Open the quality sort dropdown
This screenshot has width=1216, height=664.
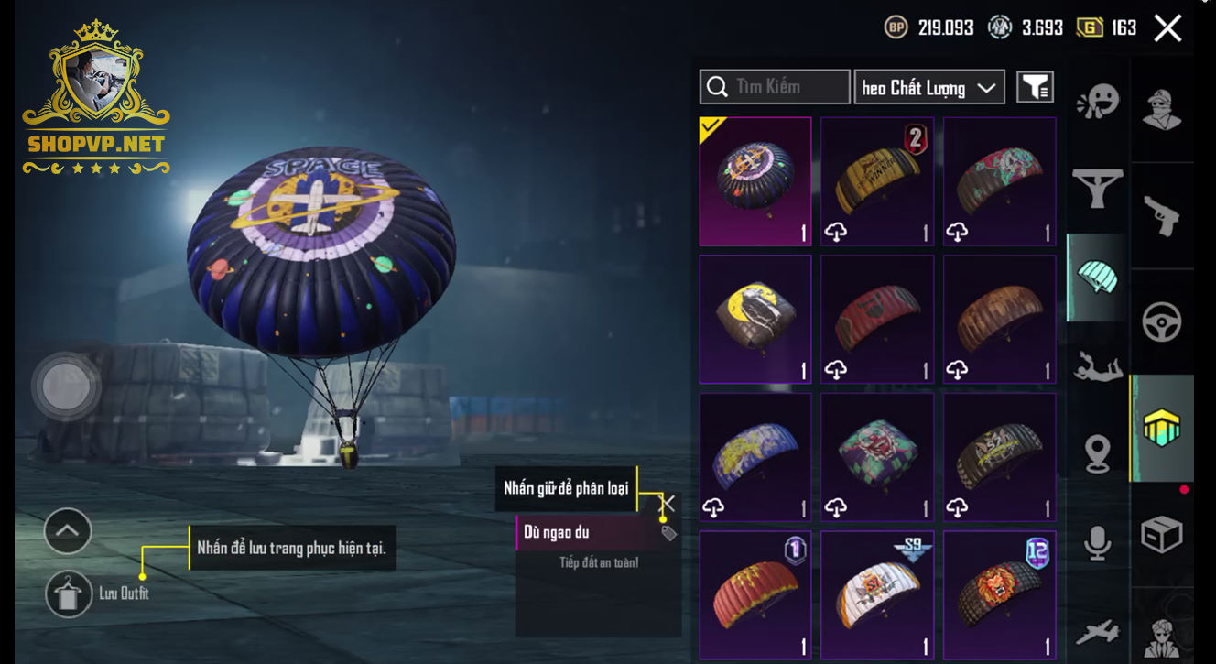click(928, 87)
